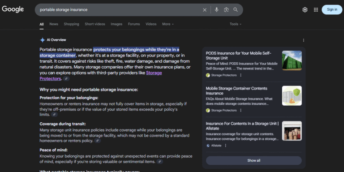Click 'Protection for your belongings:' text
The width and height of the screenshot is (344, 172).
point(69,98)
